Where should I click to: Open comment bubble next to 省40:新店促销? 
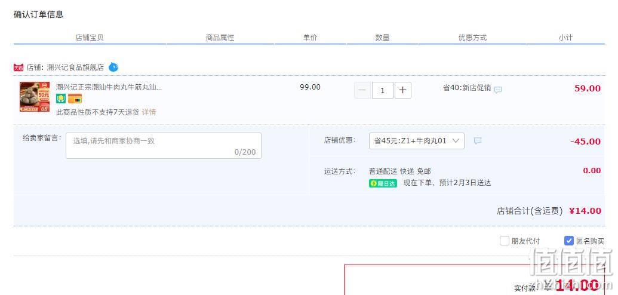(x=498, y=90)
